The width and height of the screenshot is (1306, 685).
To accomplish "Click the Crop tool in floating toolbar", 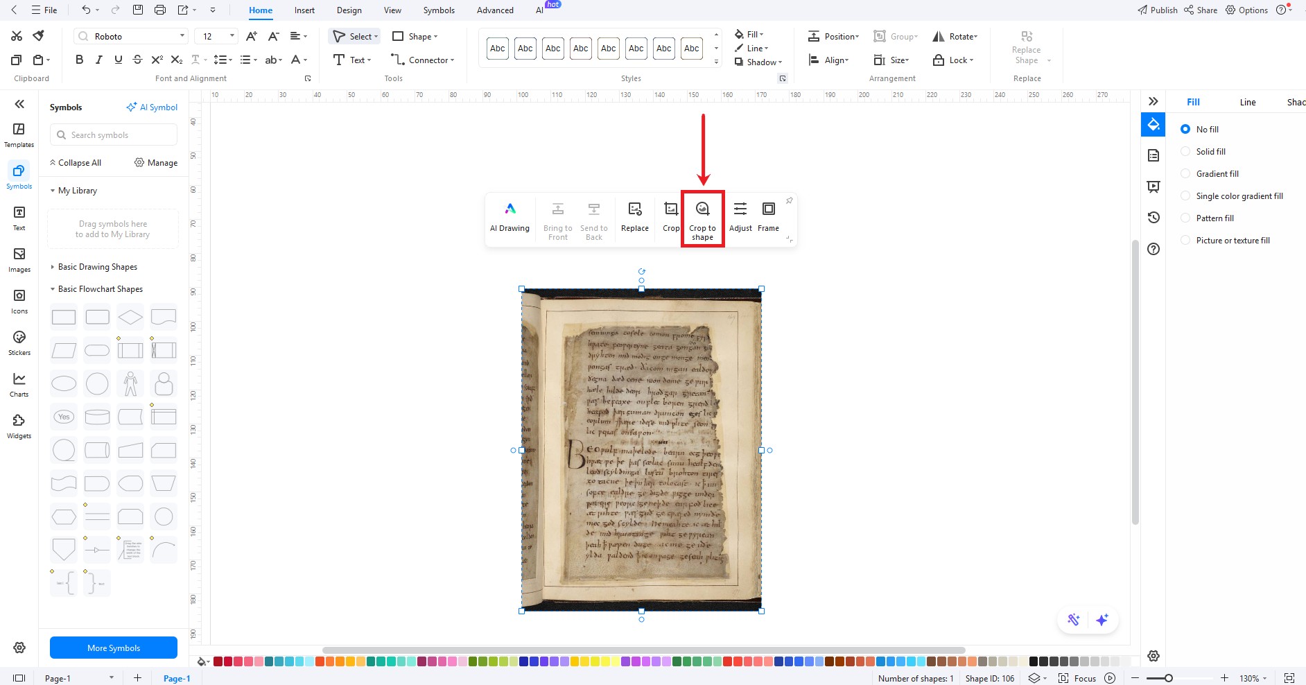I will pos(671,217).
